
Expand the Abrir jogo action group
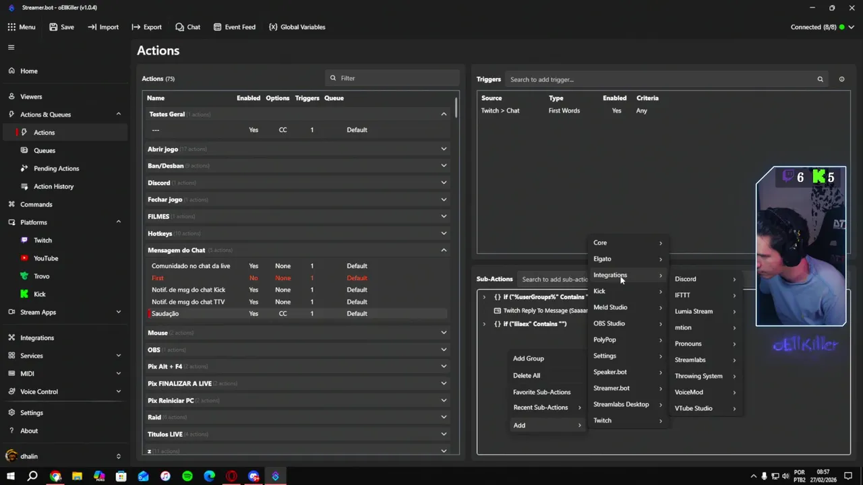click(444, 149)
